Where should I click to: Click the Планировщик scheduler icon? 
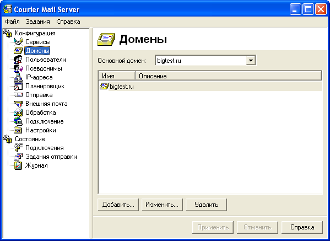(18, 86)
